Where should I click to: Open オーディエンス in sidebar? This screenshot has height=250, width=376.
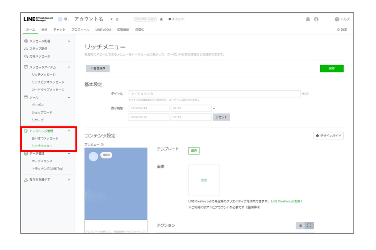click(42, 161)
